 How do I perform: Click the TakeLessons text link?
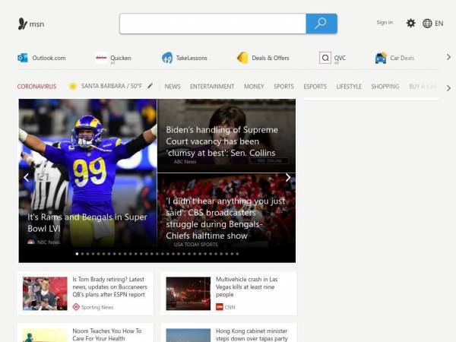(x=192, y=58)
